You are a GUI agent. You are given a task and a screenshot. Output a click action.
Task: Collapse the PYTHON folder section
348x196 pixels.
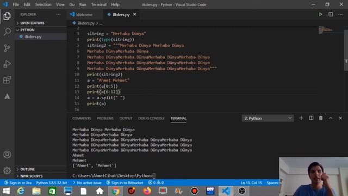click(41, 30)
